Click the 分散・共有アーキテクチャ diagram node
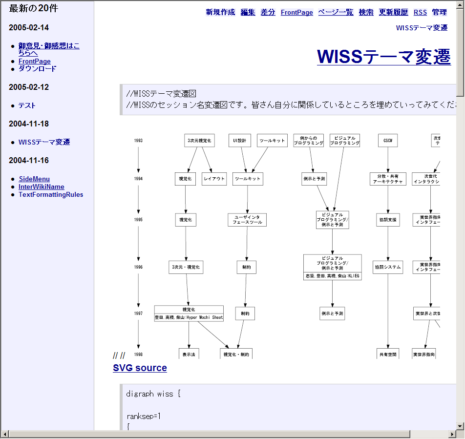 388,179
